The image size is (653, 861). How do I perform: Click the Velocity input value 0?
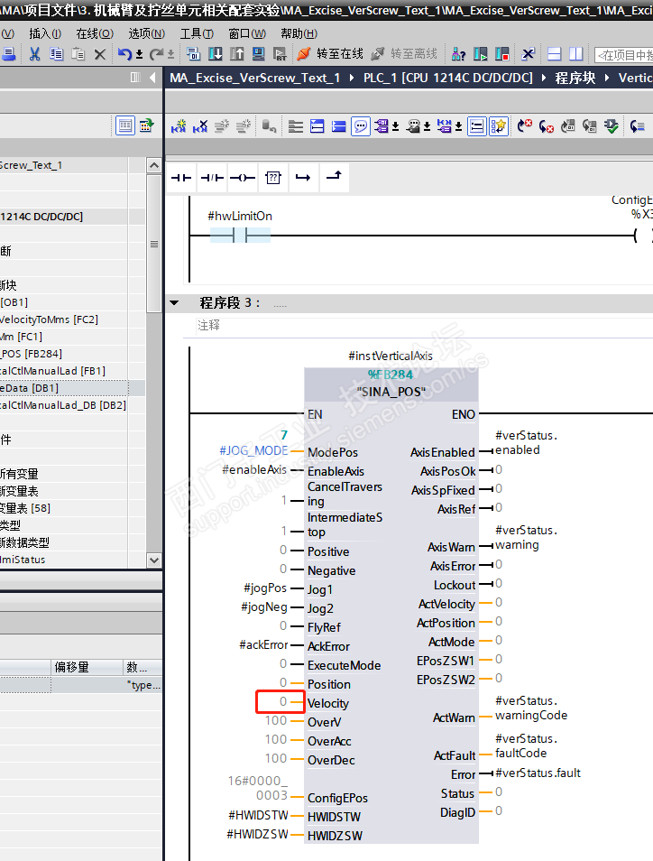coord(283,701)
